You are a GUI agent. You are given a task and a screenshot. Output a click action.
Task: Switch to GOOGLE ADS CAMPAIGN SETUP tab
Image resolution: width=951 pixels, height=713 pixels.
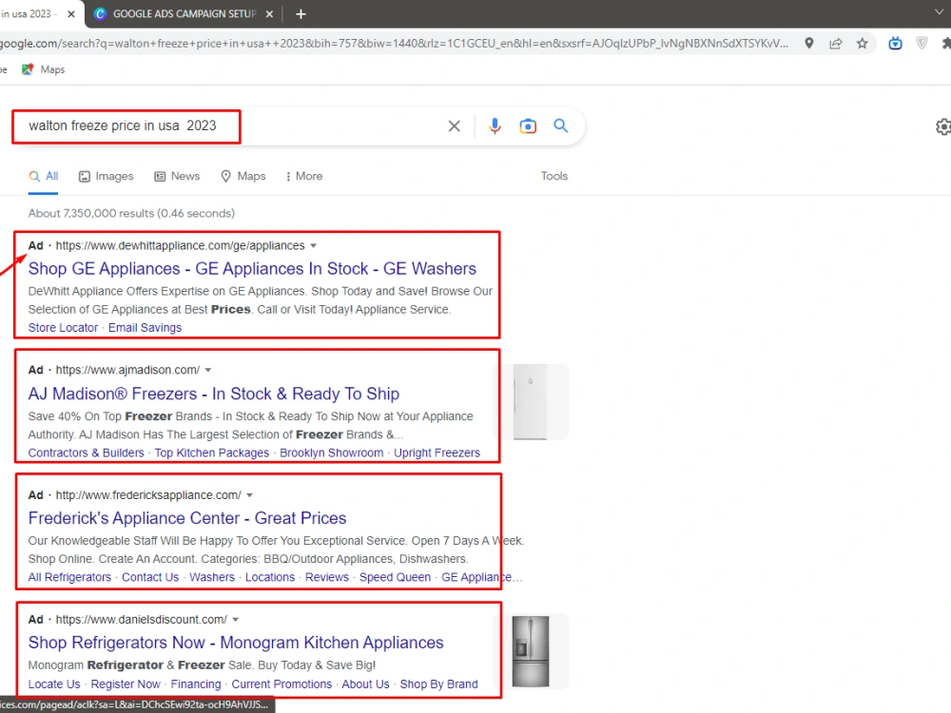[184, 14]
